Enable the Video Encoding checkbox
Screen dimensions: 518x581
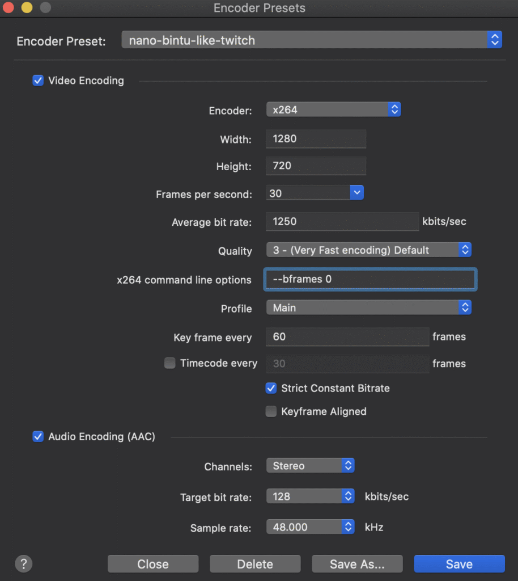(38, 81)
